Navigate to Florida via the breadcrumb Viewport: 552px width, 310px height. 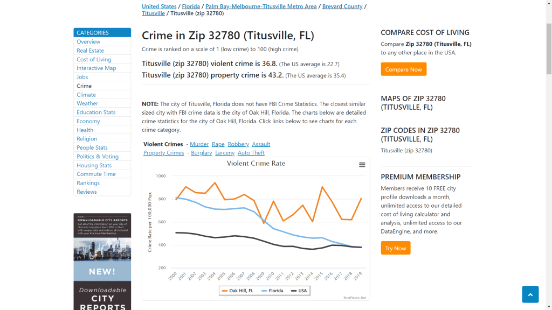tap(190, 6)
